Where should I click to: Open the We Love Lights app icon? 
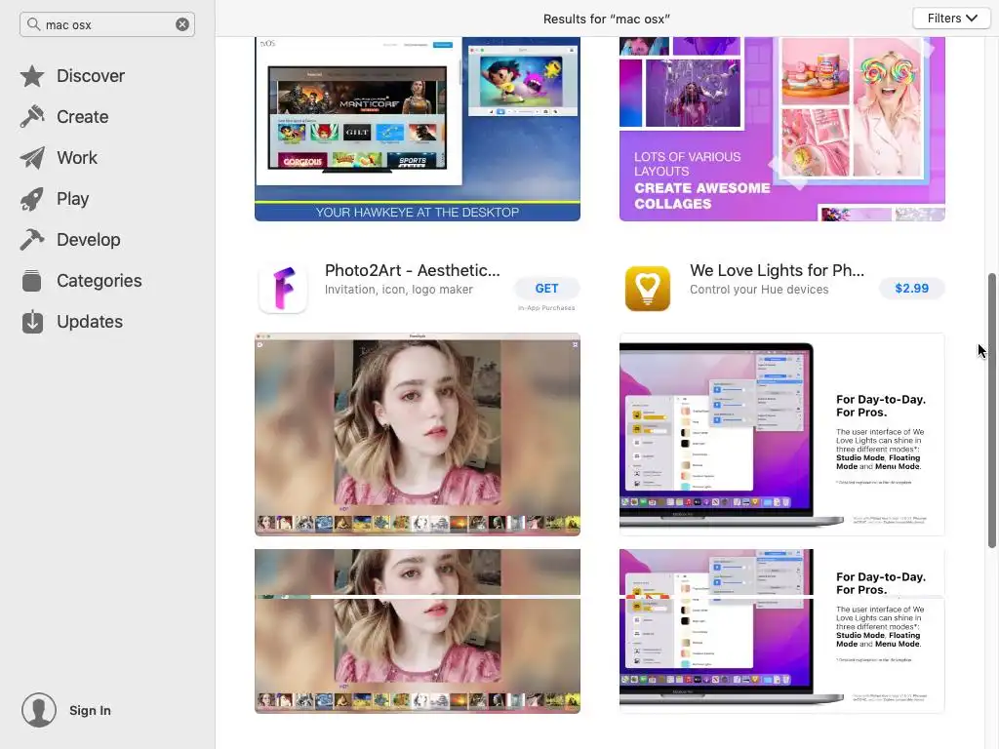point(648,289)
